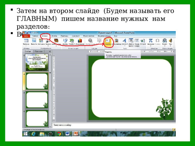Click the PowerPoint taskbar button
The image size is (195, 146).
click(x=76, y=134)
